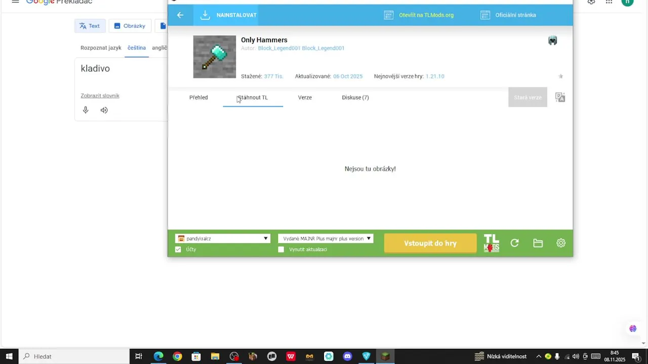
Task: Open the TL Mods logo icon
Action: 492,243
